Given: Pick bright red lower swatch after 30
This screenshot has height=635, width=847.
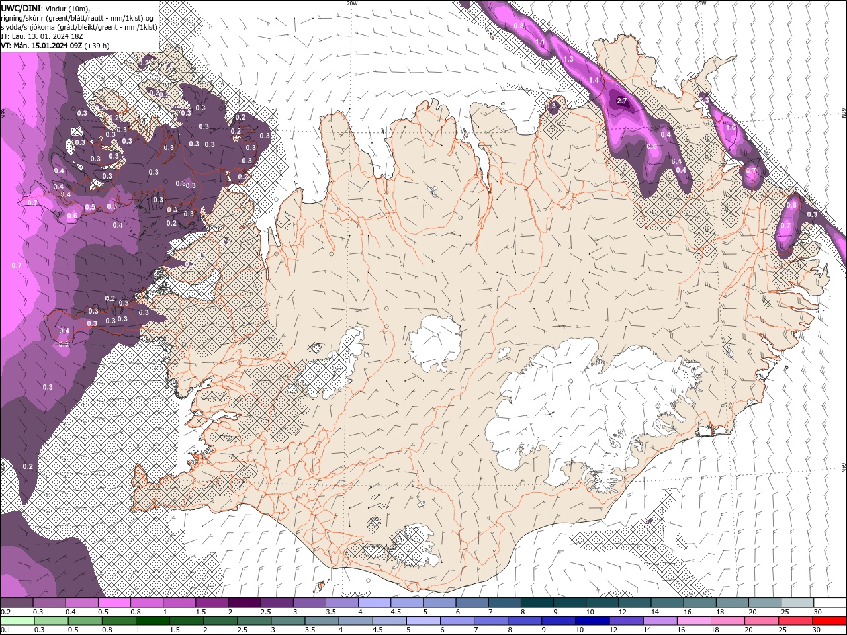Looking at the screenshot, I should point(828,621).
